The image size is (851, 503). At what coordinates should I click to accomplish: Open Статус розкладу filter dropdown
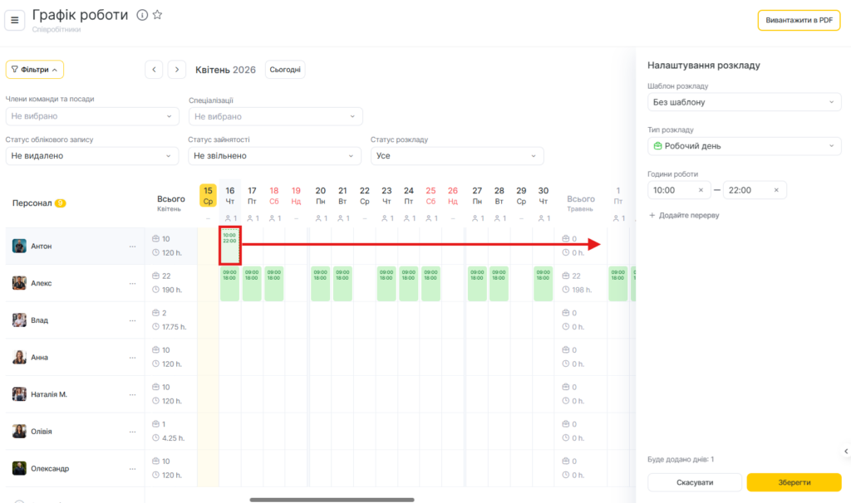click(457, 156)
